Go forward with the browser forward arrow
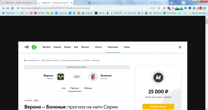 point(8,8)
